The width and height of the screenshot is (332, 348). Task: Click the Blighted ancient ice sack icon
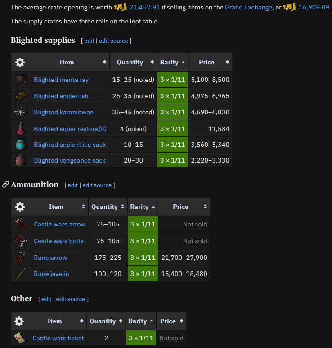pos(21,145)
